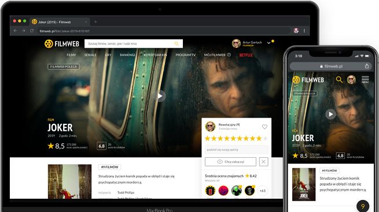
Task: Tap the share icon in mobile address bar
Action: click(x=367, y=66)
